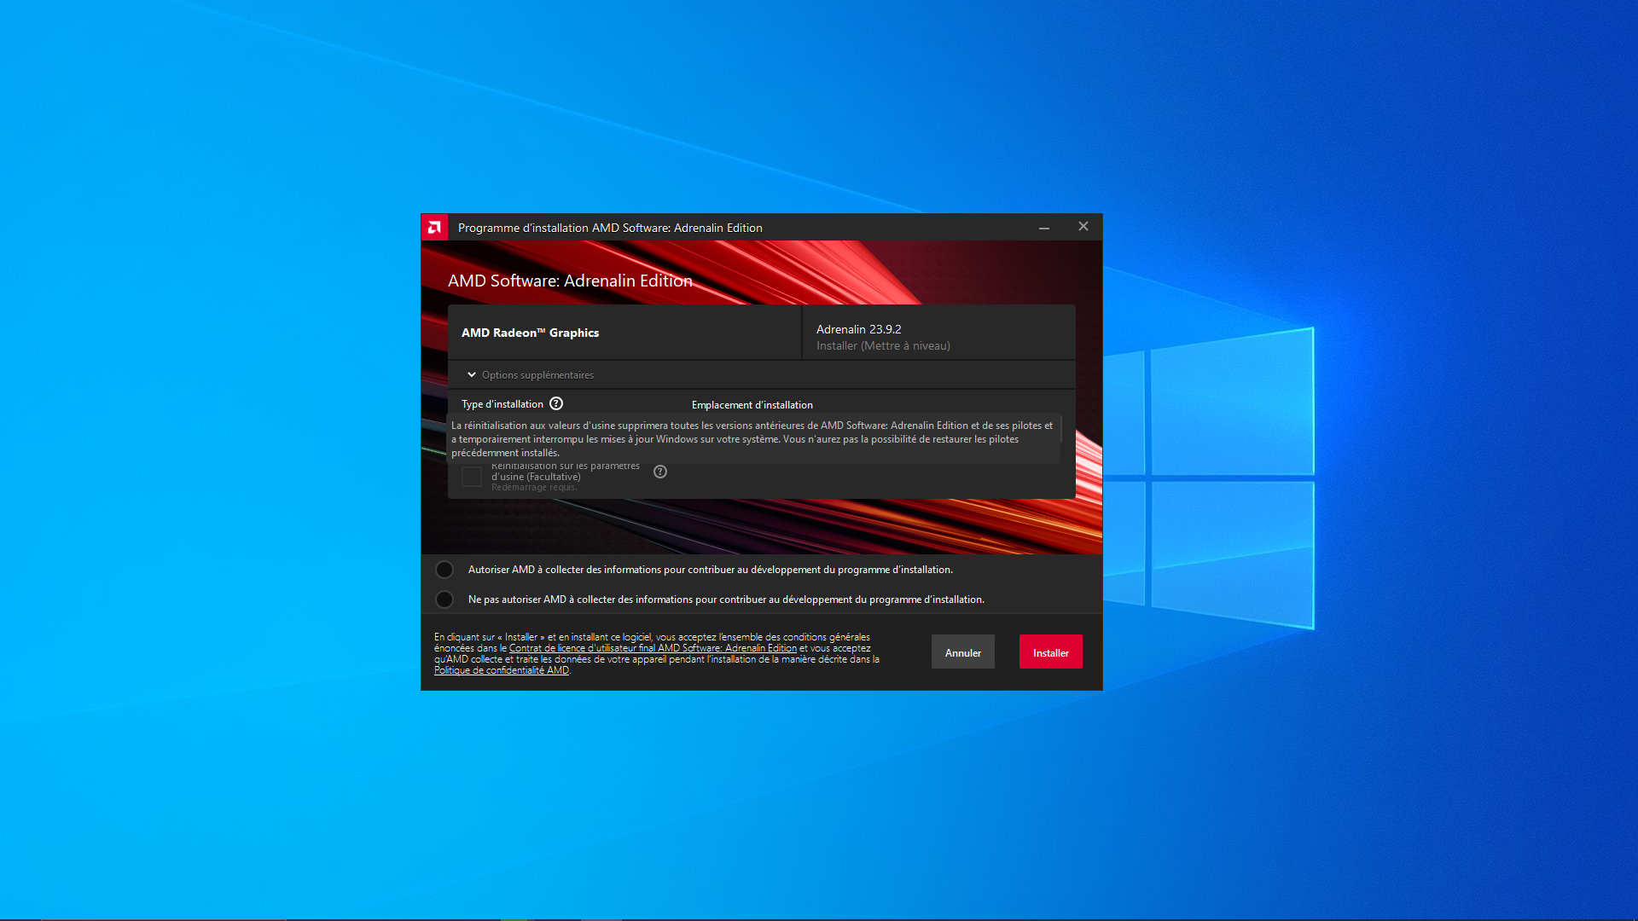1638x921 pixels.
Task: Close the AMD installer window
Action: coord(1083,226)
